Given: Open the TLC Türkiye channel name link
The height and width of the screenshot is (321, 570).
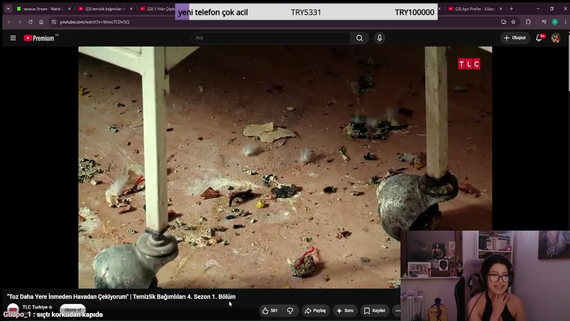Looking at the screenshot, I should coord(35,307).
